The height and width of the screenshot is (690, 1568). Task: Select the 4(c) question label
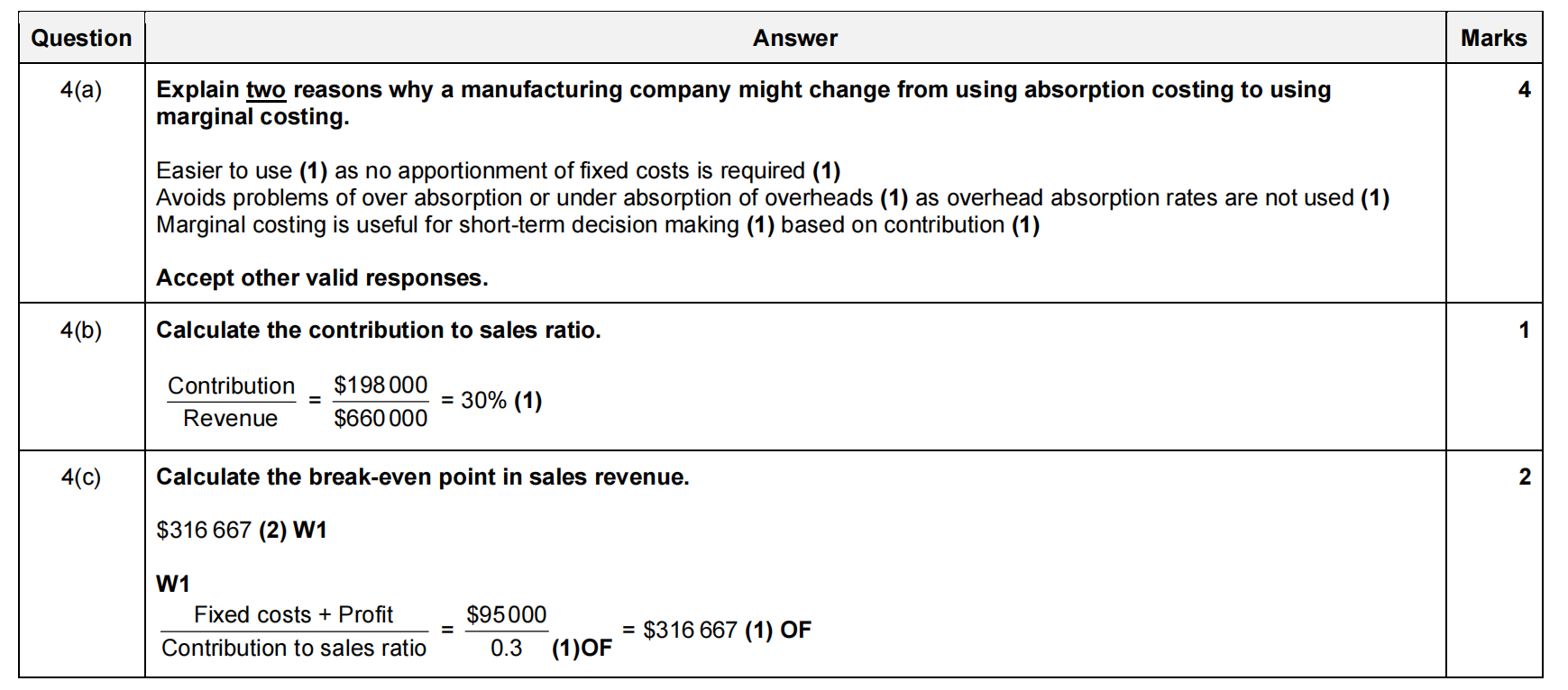point(81,477)
